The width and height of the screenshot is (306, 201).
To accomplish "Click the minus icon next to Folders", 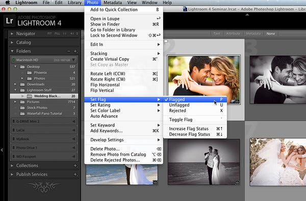I will pyautogui.click(x=69, y=52).
